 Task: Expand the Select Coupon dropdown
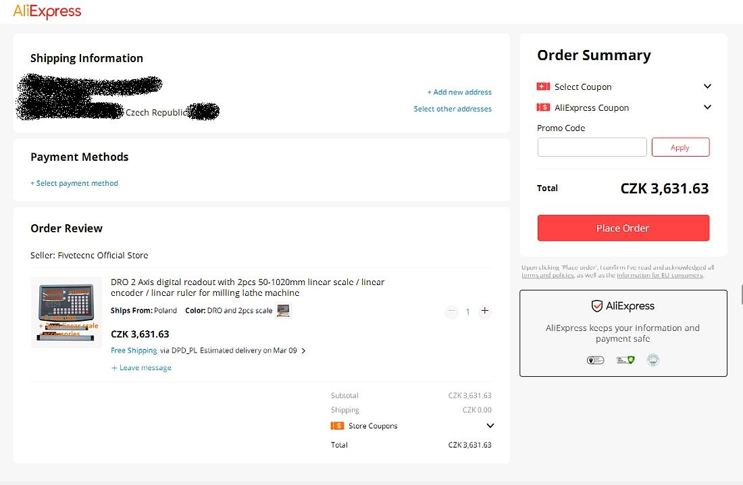click(x=707, y=86)
